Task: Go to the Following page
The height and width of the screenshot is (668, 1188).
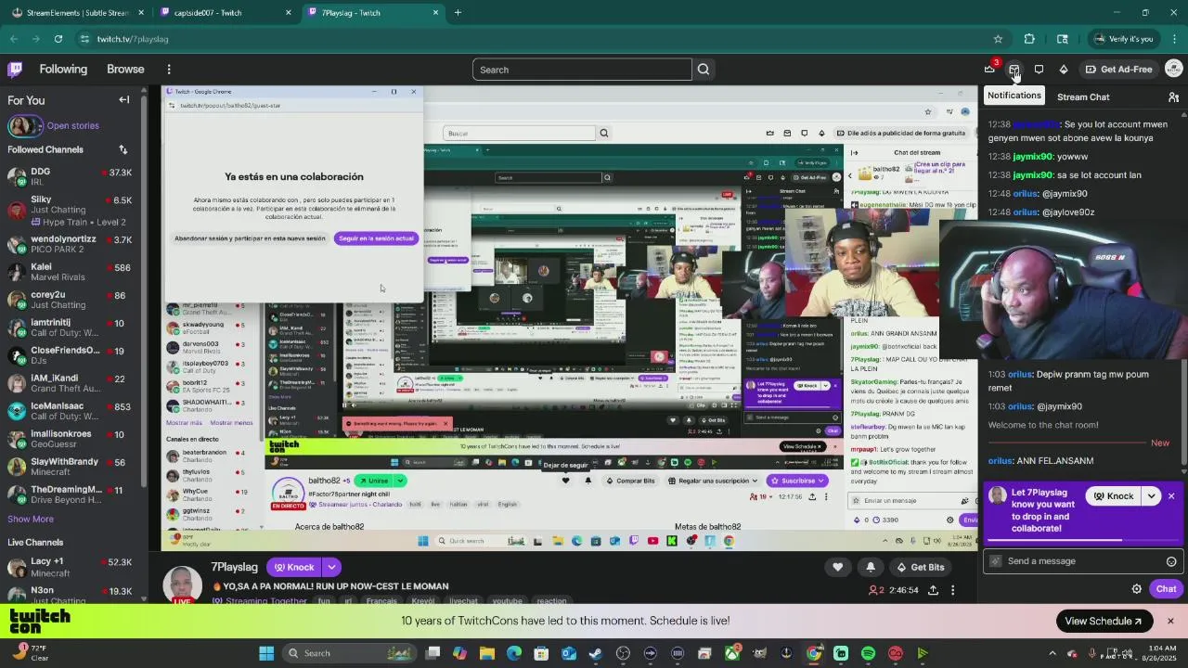Action: click(63, 70)
